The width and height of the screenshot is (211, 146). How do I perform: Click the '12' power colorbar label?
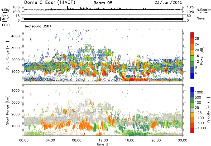197,62
